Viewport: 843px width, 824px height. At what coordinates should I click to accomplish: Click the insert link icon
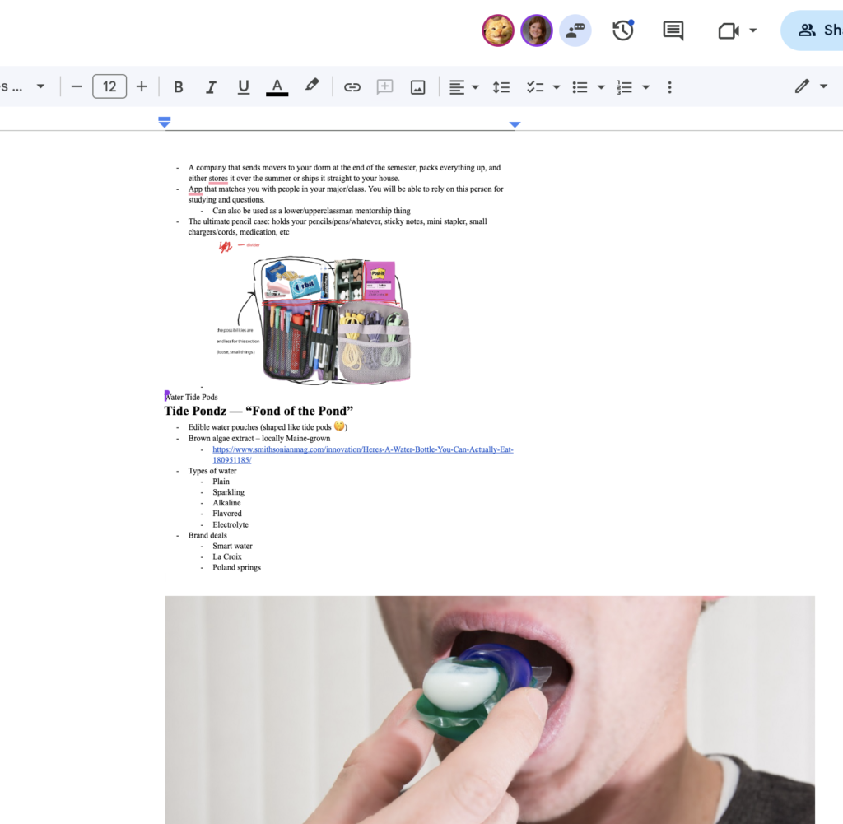tap(352, 87)
